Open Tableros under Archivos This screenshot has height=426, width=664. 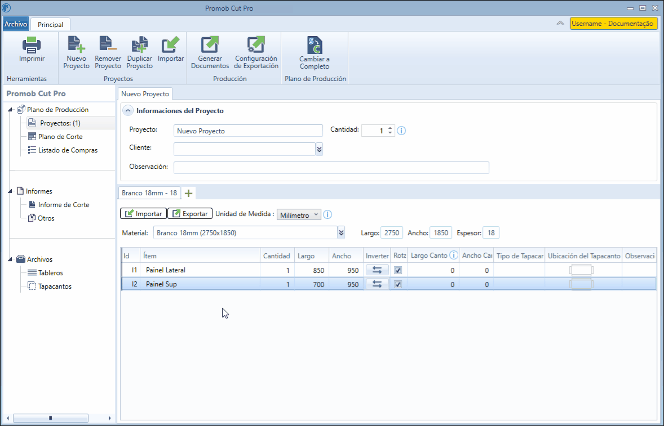pos(50,273)
